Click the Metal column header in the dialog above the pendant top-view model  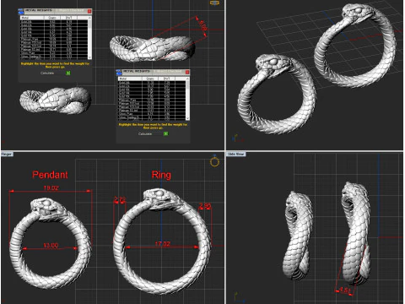(x=32, y=18)
